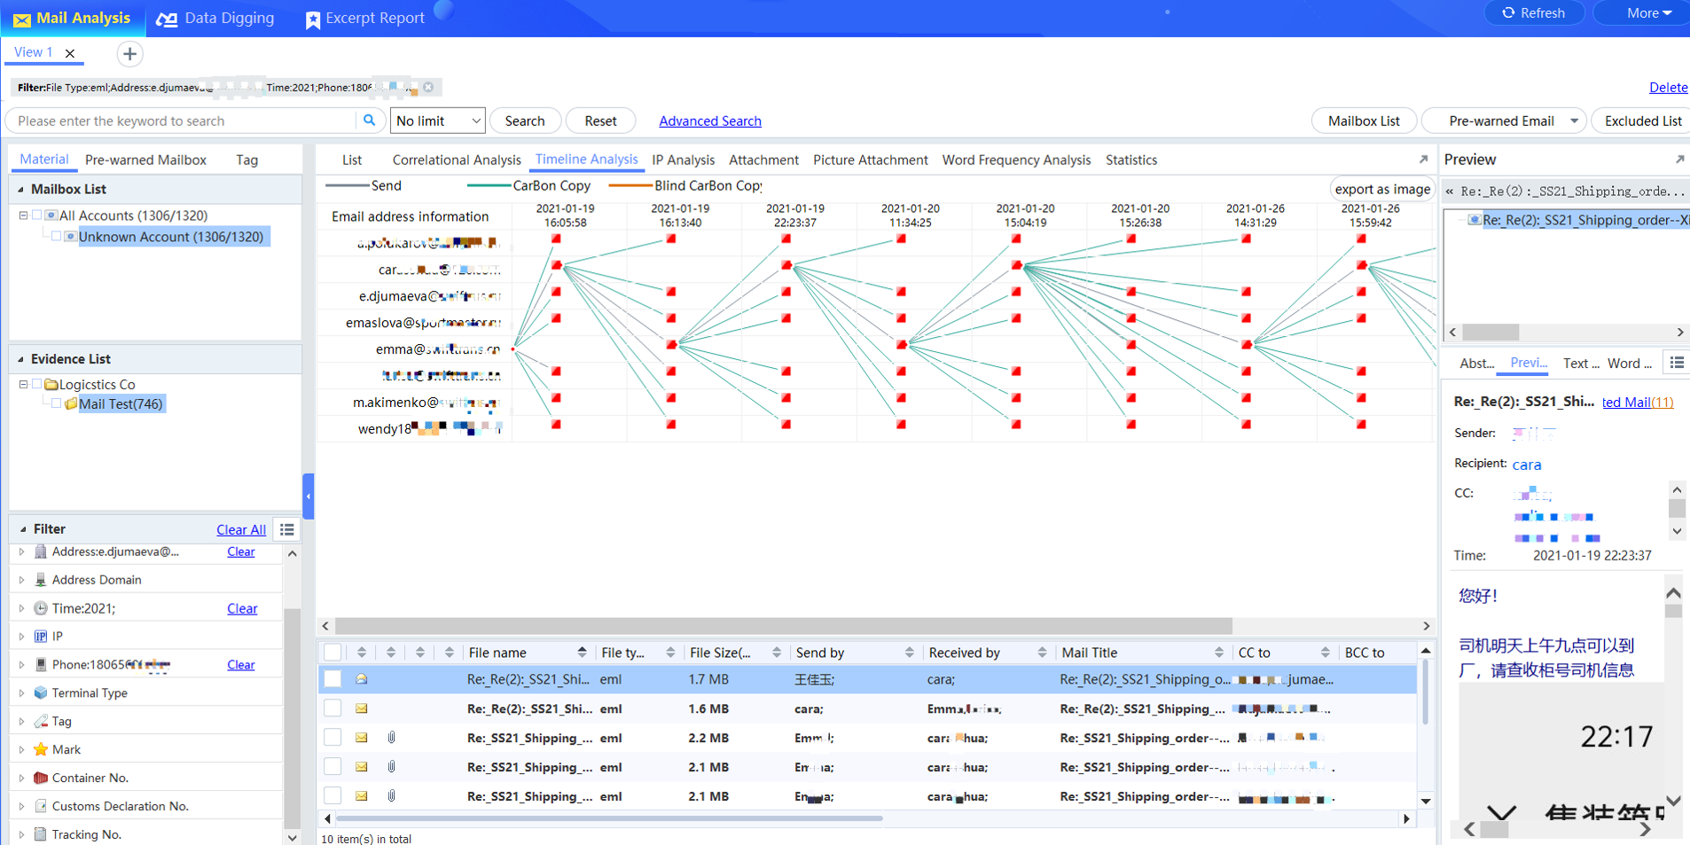Collapse the All Accounts tree node

point(24,215)
